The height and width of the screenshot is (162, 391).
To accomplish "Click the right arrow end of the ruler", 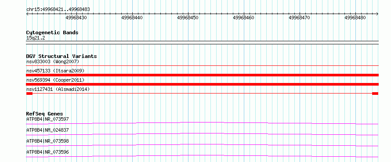I will point(377,14).
